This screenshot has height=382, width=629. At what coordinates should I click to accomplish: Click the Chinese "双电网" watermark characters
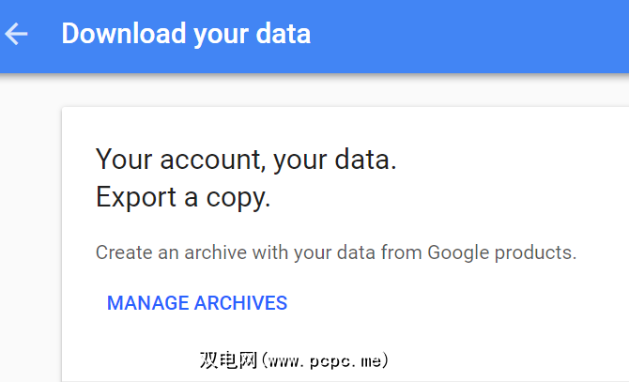click(x=227, y=359)
